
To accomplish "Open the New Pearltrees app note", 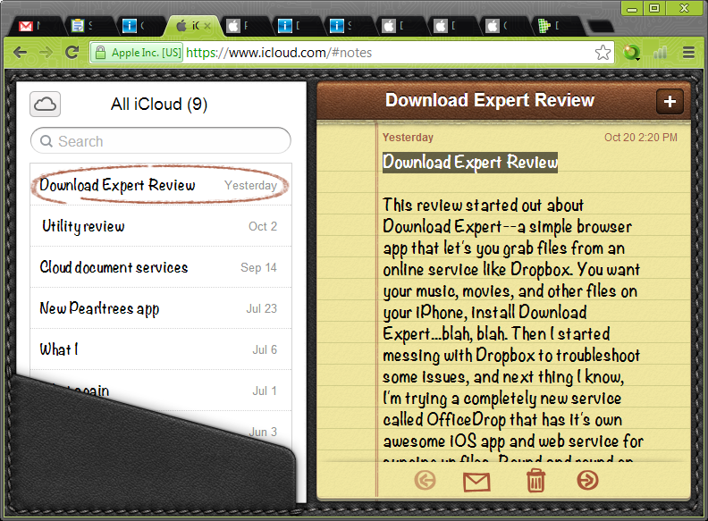I will [x=161, y=308].
